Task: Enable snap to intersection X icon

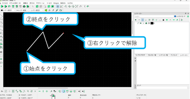Action: [35, 91]
